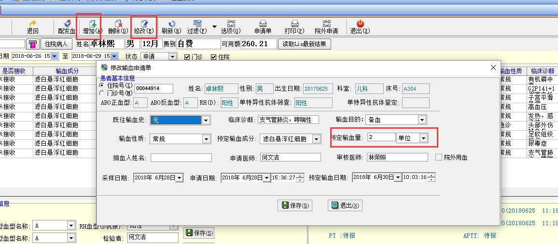Click the 住院病人 button
The height and width of the screenshot is (244, 558).
(56, 44)
